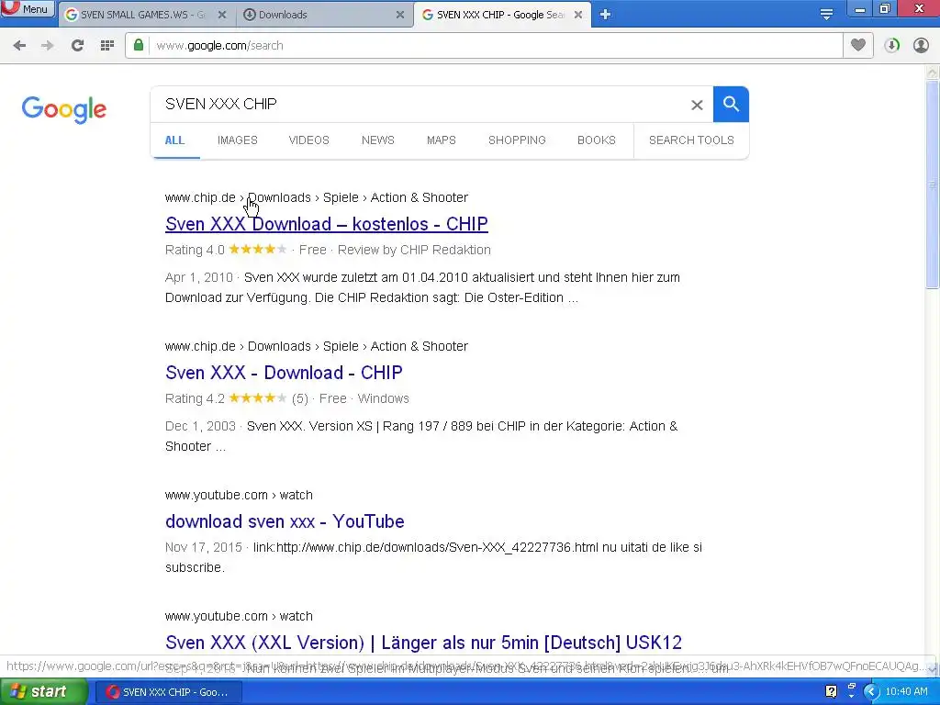940x705 pixels.
Task: Select the SVEN XXX CHIP taskbar button
Action: 170,692
